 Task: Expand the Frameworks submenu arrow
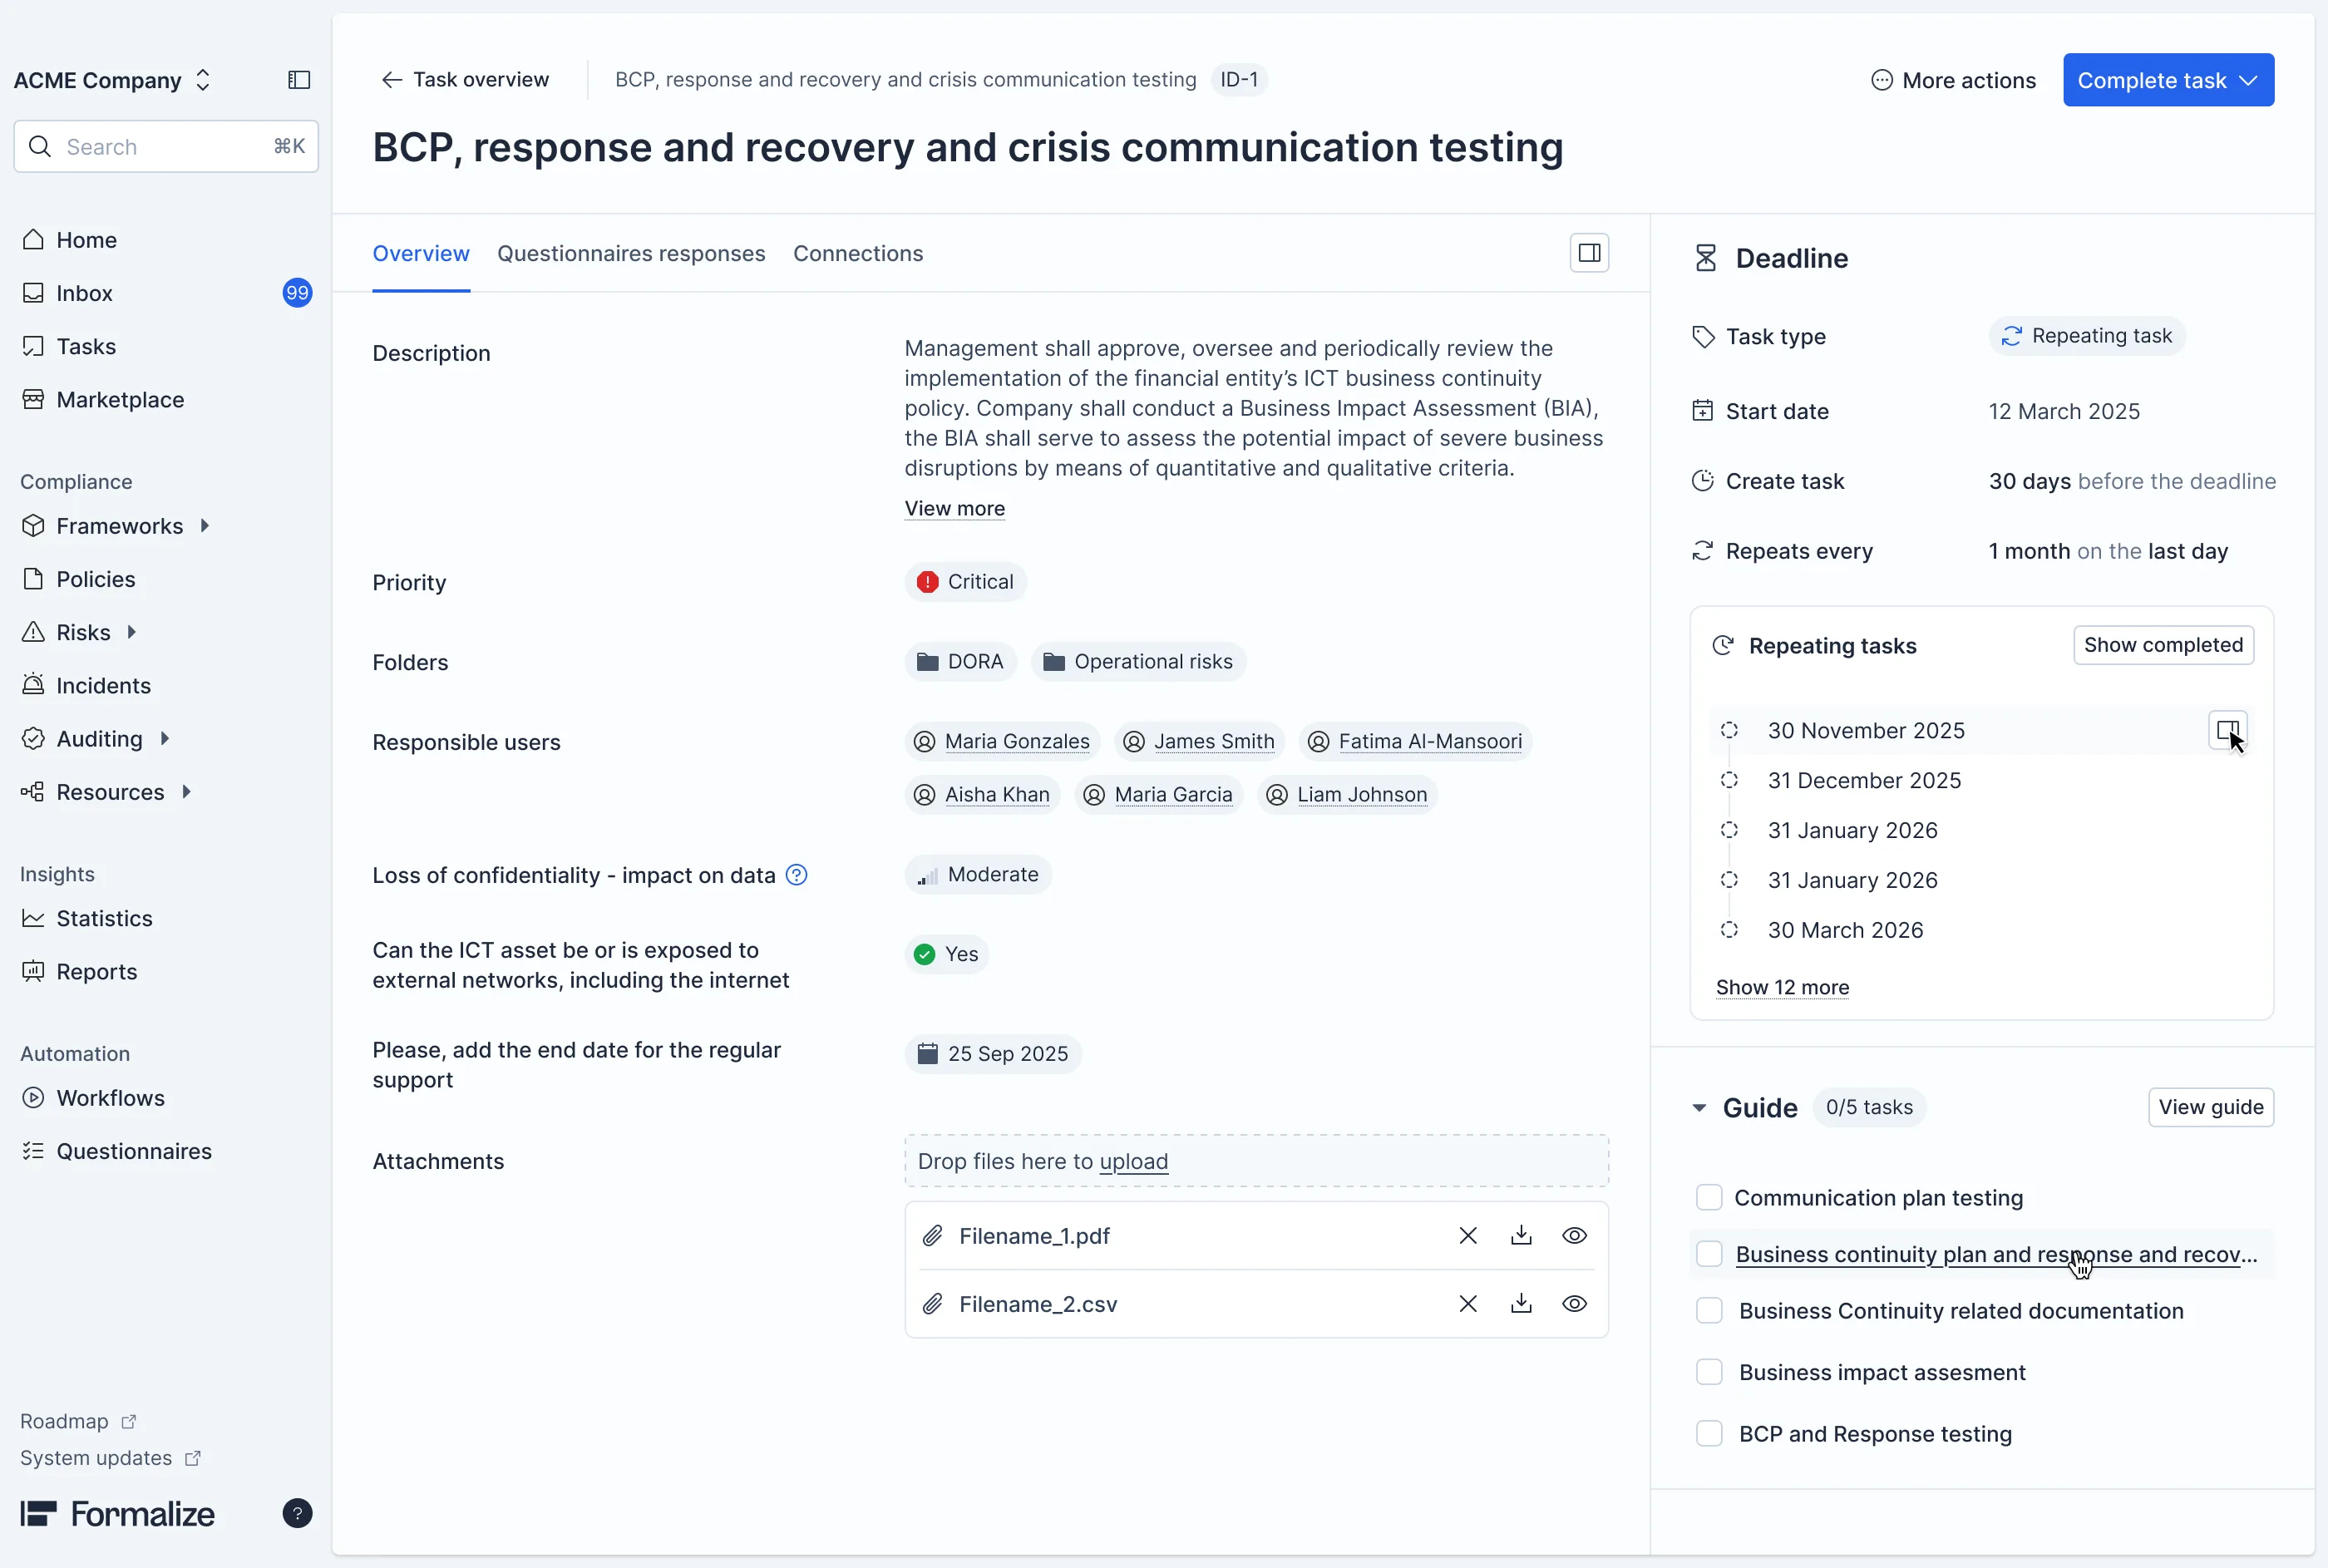[x=205, y=526]
